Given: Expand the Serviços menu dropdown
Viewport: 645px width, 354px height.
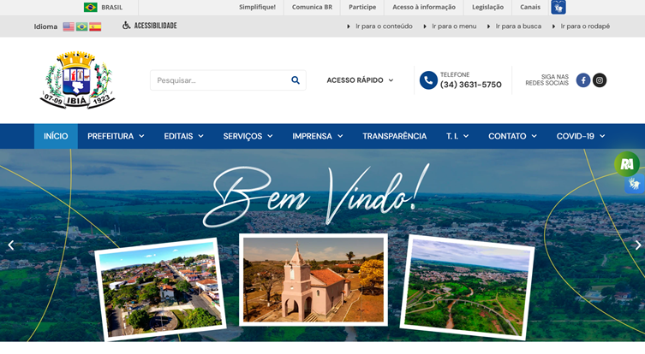Looking at the screenshot, I should pos(248,136).
